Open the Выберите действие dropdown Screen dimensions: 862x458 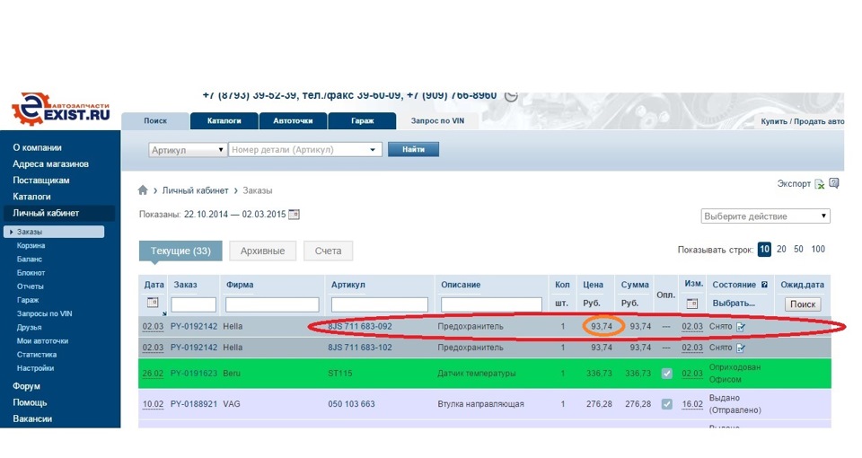[765, 216]
